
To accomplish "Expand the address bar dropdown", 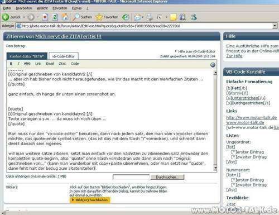I will pos(275,26).
